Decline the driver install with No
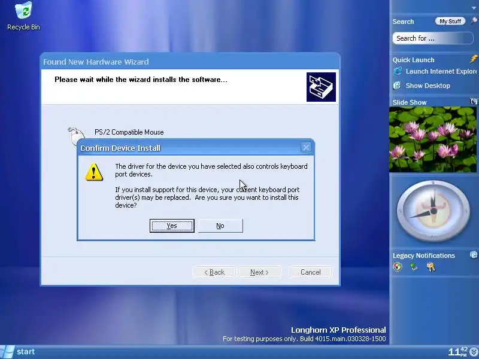 (220, 226)
